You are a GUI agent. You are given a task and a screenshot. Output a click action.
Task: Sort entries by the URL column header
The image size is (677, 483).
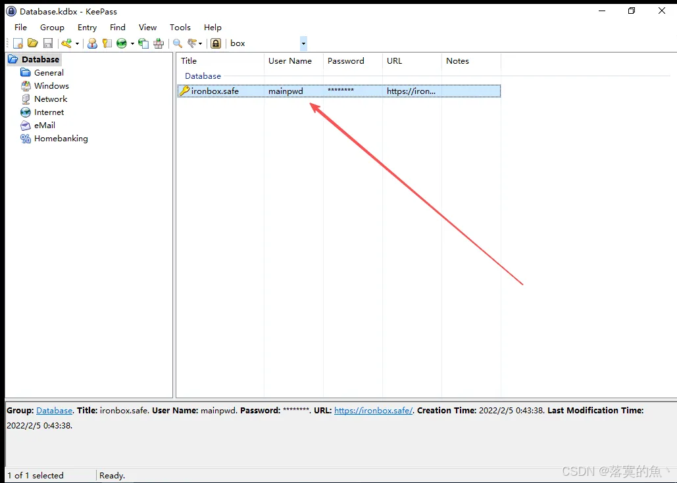pos(412,61)
